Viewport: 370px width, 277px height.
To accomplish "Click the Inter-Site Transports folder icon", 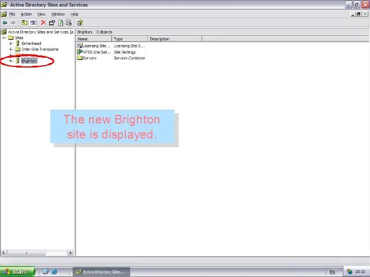I will pos(18,49).
